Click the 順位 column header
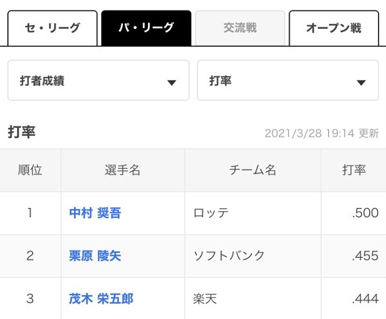The image size is (386, 319). [x=30, y=170]
